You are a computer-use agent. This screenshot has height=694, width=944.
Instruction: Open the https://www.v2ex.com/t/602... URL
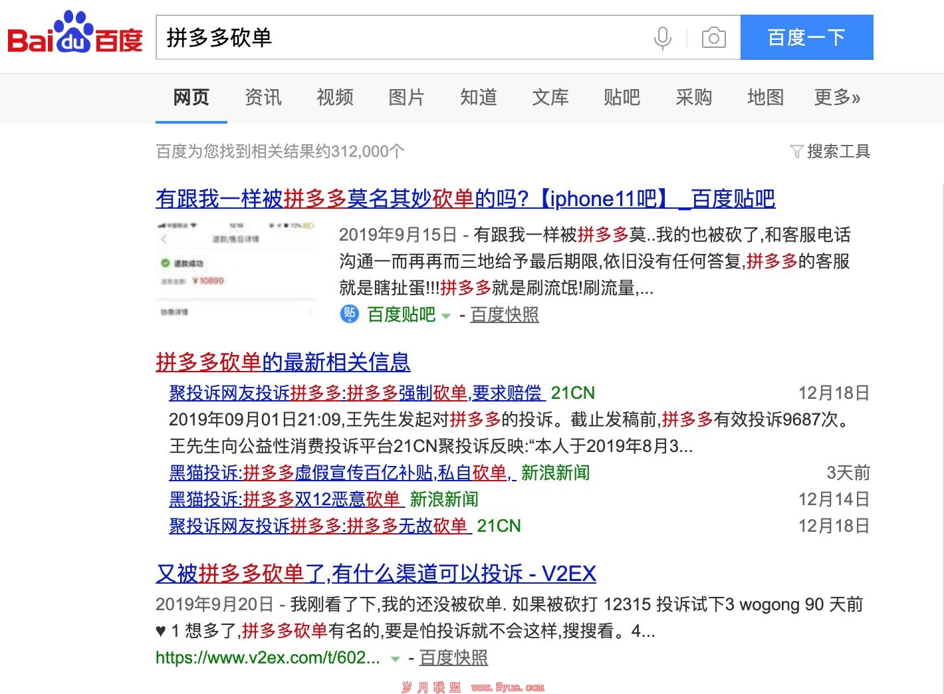[268, 657]
